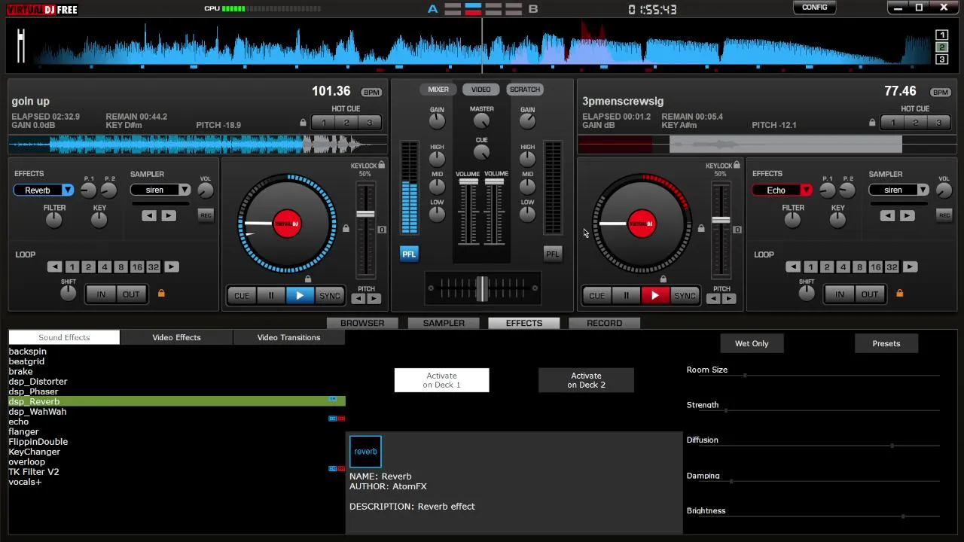This screenshot has width=964, height=542.
Task: Nudge deck 1 pitch down arrow
Action: (358, 299)
